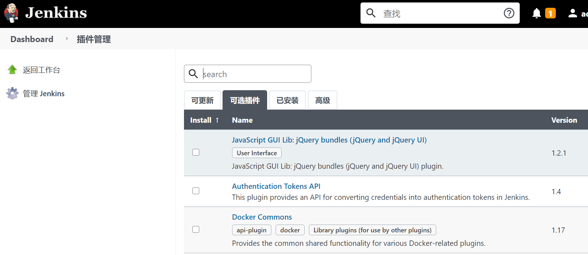Click the docker category tag
The width and height of the screenshot is (588, 255).
point(290,230)
